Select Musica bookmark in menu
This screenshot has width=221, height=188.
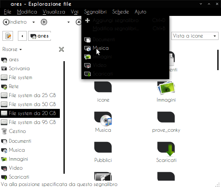click(x=125, y=48)
